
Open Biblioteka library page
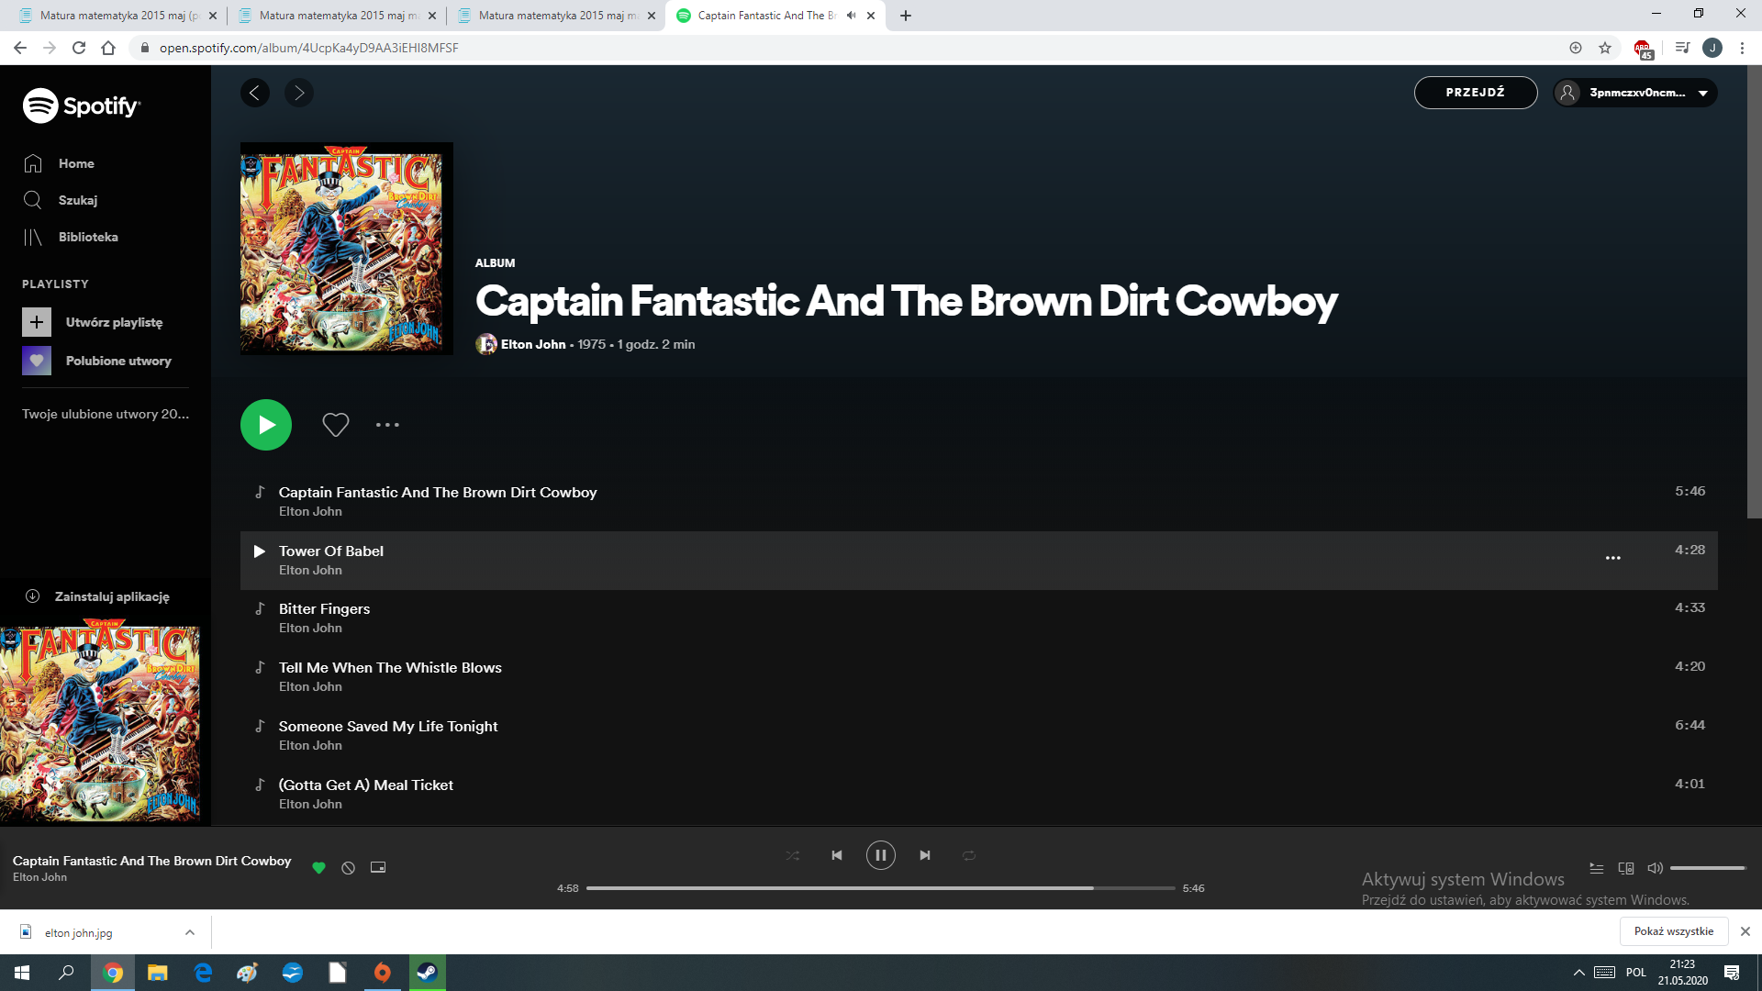tap(87, 237)
